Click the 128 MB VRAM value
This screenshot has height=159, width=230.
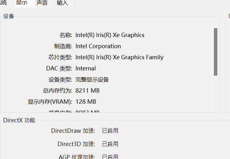[x=86, y=102]
